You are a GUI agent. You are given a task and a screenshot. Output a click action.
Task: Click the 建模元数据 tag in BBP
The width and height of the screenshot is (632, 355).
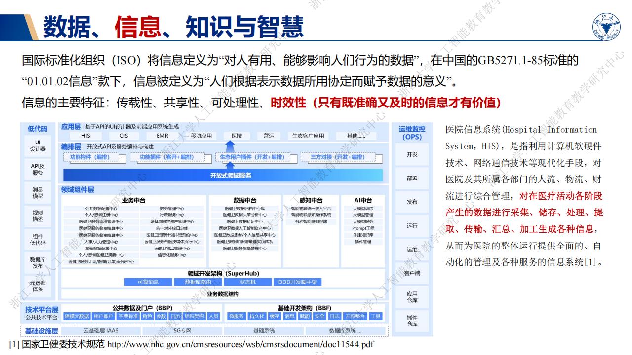pyautogui.click(x=77, y=316)
